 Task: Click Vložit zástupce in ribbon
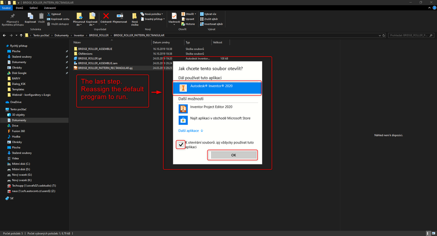coord(58,24)
